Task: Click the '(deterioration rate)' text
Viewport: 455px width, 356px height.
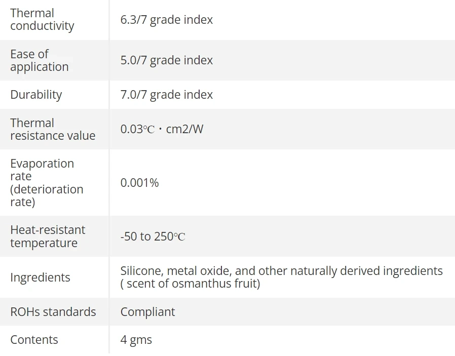Action: coord(47,195)
